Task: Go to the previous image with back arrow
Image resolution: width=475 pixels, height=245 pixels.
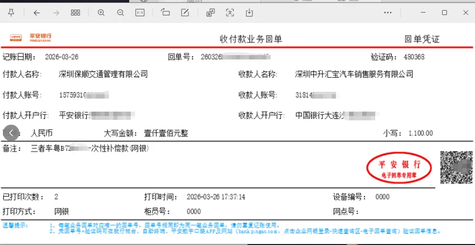Action: [37, 13]
